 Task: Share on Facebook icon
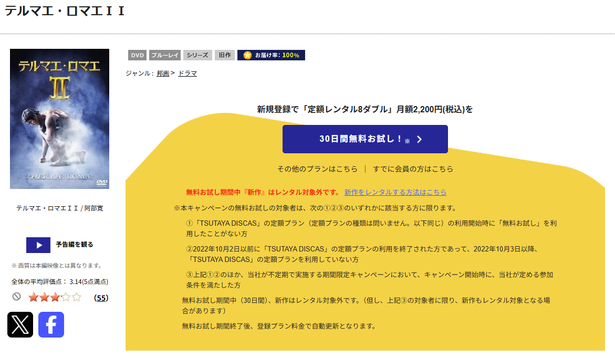point(51,325)
